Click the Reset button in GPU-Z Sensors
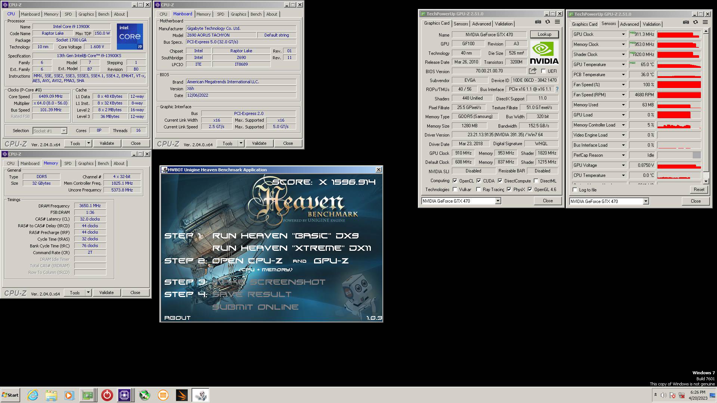Viewport: 717px width, 403px height. 699,190
